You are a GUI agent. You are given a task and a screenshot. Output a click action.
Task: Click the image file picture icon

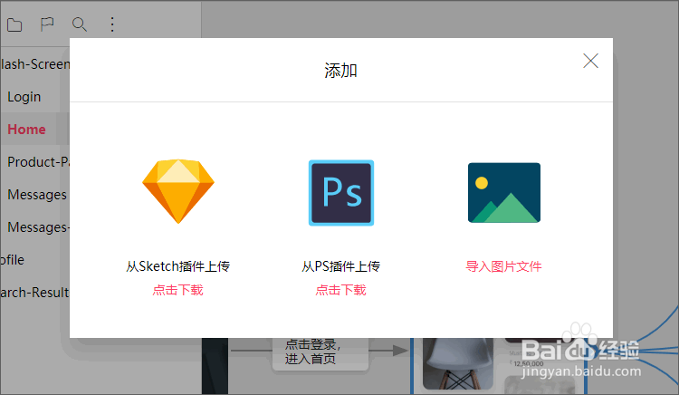pyautogui.click(x=504, y=193)
